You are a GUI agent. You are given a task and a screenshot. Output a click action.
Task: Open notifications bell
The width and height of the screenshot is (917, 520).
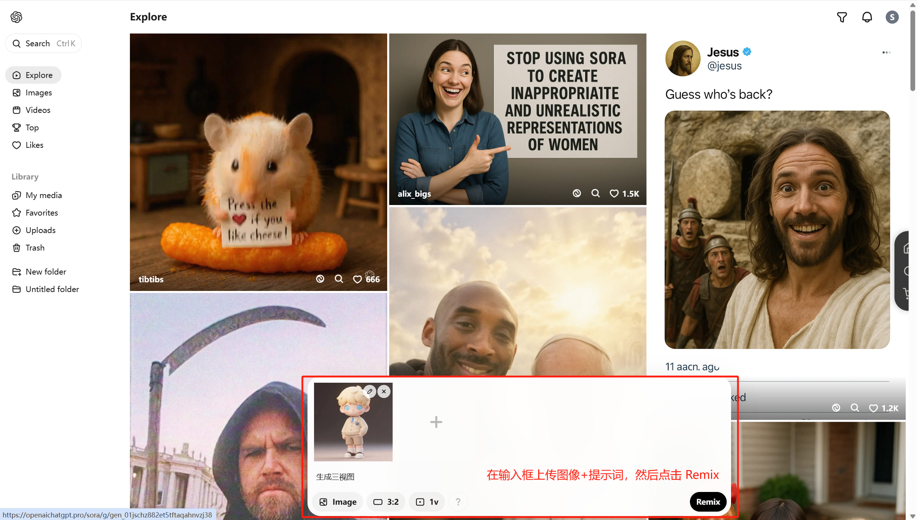point(867,17)
